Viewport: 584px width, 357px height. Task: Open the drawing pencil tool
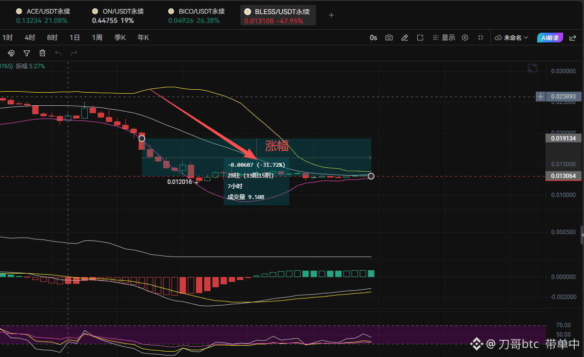pyautogui.click(x=405, y=38)
